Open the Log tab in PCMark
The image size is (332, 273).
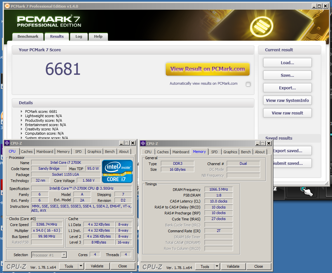point(79,36)
